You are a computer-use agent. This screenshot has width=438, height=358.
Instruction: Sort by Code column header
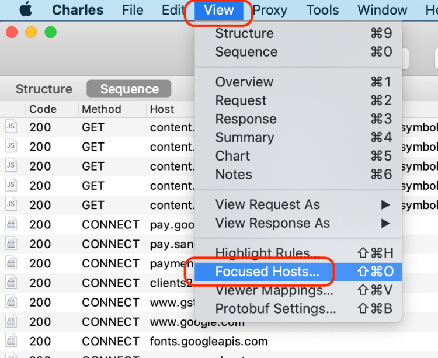(x=43, y=109)
